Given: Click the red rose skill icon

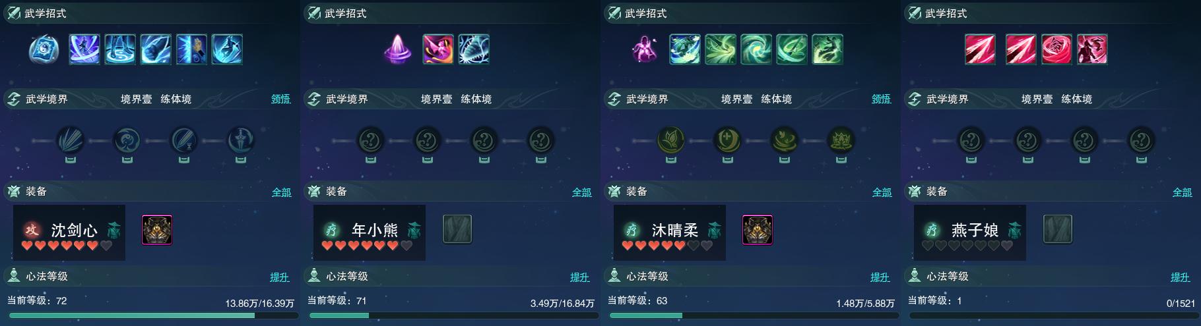Looking at the screenshot, I should pyautogui.click(x=1057, y=49).
